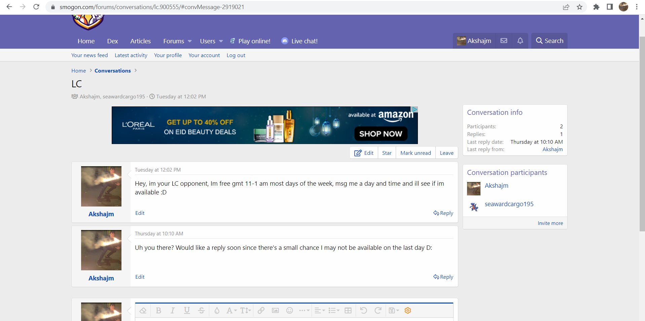Open the font size dropdown in editor
This screenshot has width=645, height=321.
(246, 311)
